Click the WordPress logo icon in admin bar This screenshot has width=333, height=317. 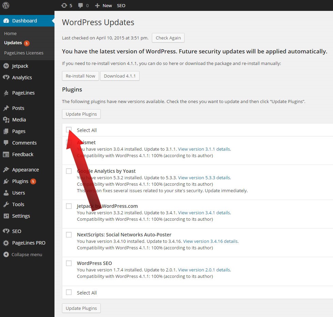pyautogui.click(x=6, y=5)
